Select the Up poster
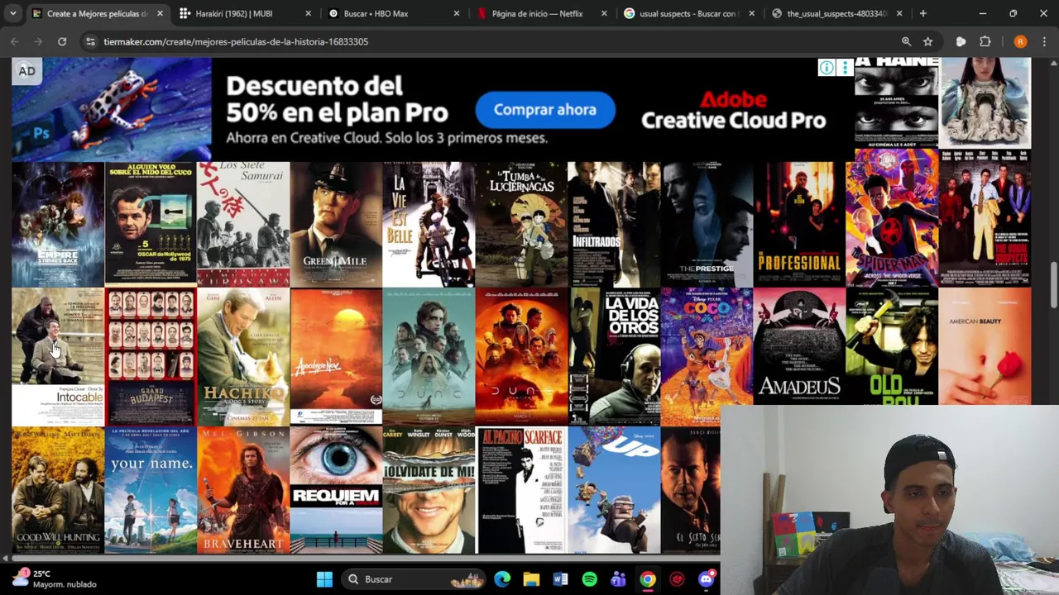1059x595 pixels. pos(614,490)
